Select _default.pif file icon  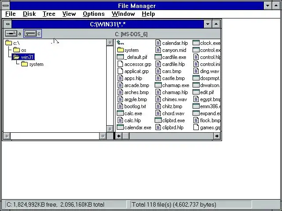tap(120, 57)
